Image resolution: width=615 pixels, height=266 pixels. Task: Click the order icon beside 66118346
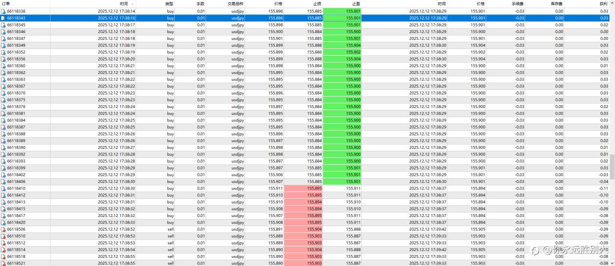[3, 32]
